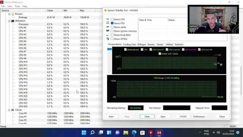Image resolution: width=243 pixels, height=137 pixels.
Task: Switch to the Unified tab
Action: pos(169,45)
